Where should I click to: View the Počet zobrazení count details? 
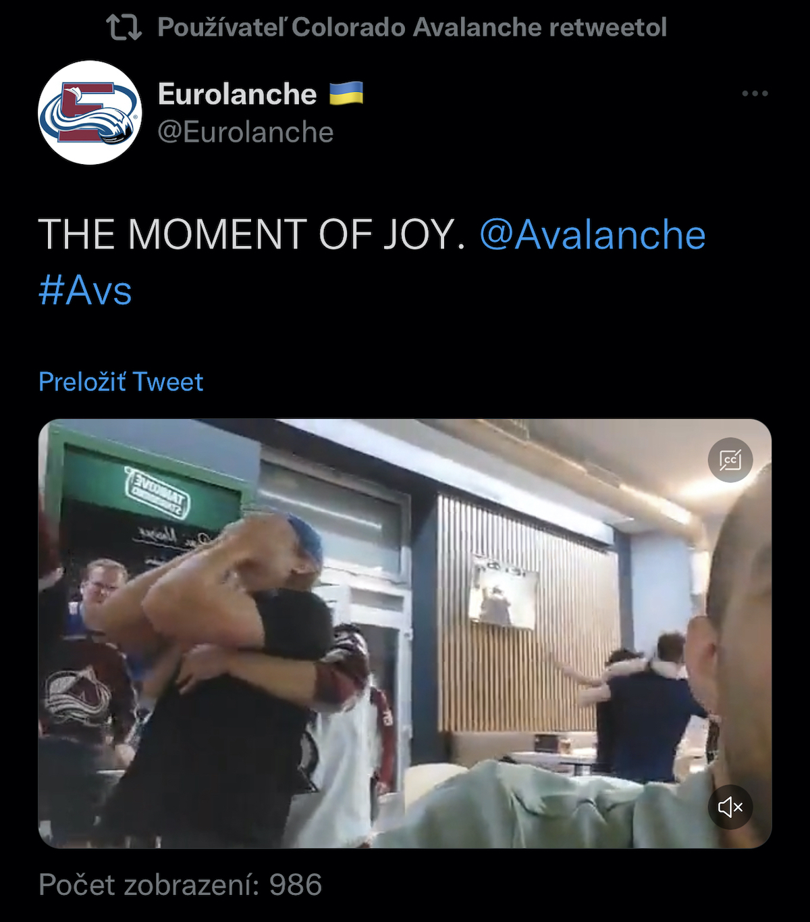click(x=180, y=885)
